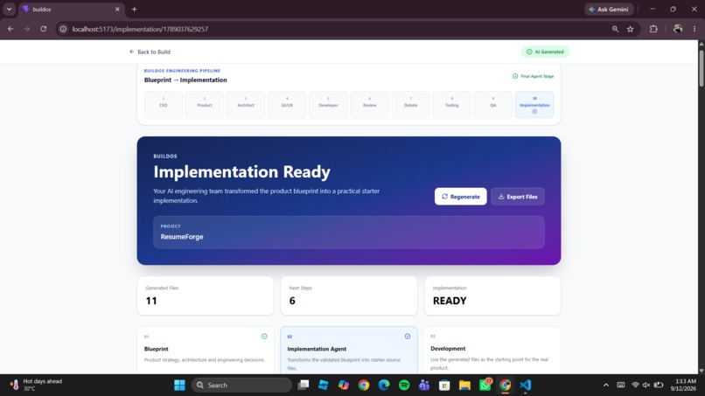Viewport: 705px width, 396px height.
Task: Click the AI Generated badge checkmark
Action: [x=529, y=52]
